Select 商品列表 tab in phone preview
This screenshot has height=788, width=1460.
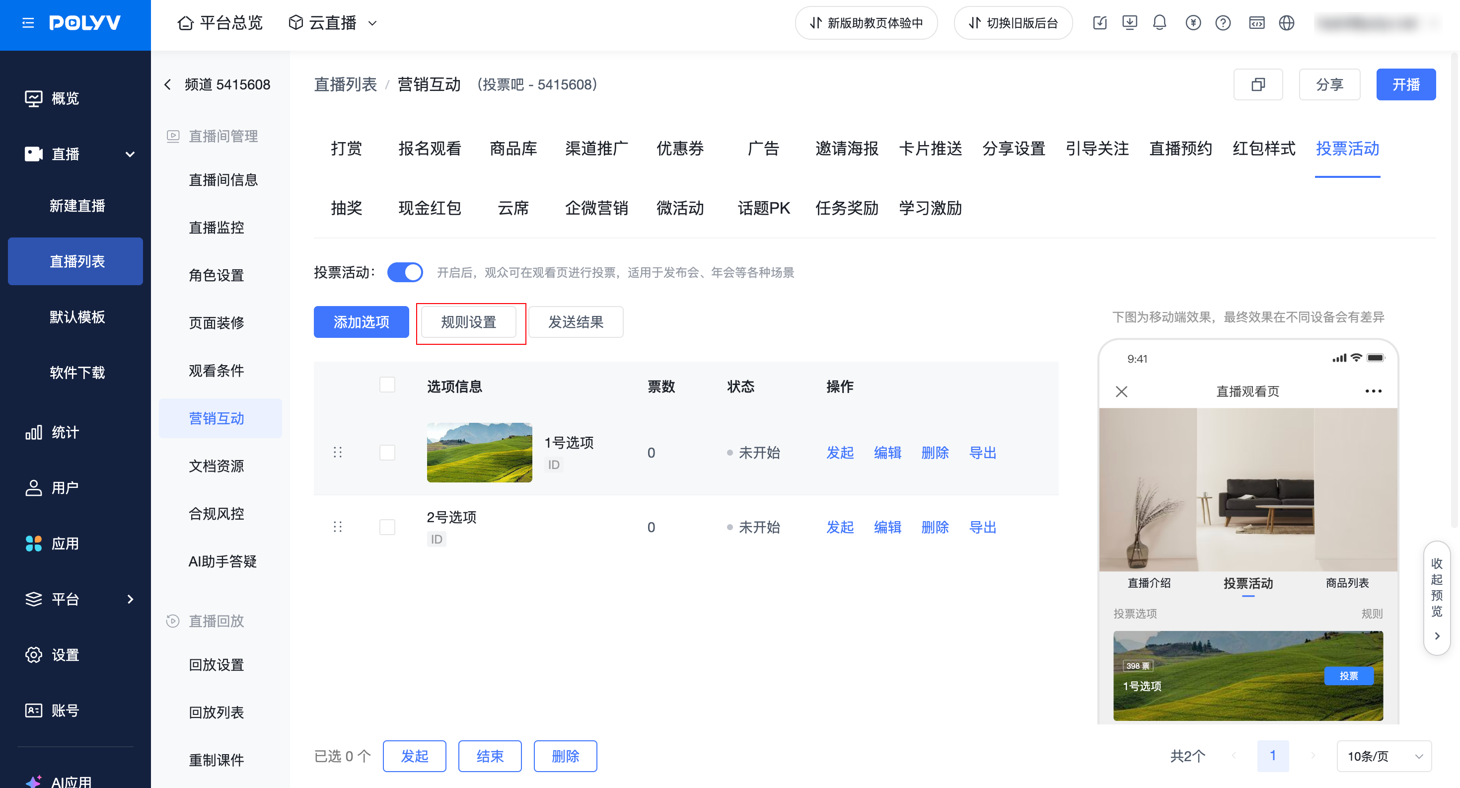point(1347,583)
